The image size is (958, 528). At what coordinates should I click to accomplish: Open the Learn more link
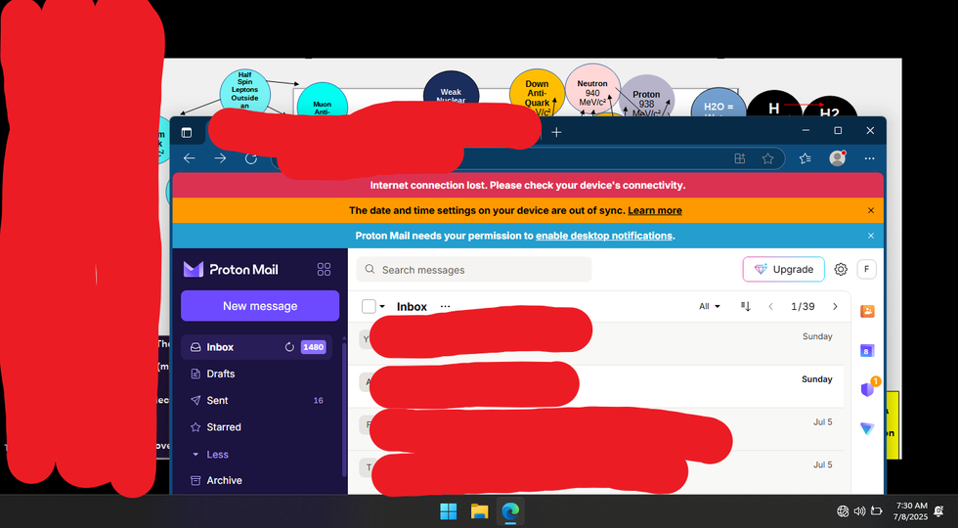click(654, 211)
